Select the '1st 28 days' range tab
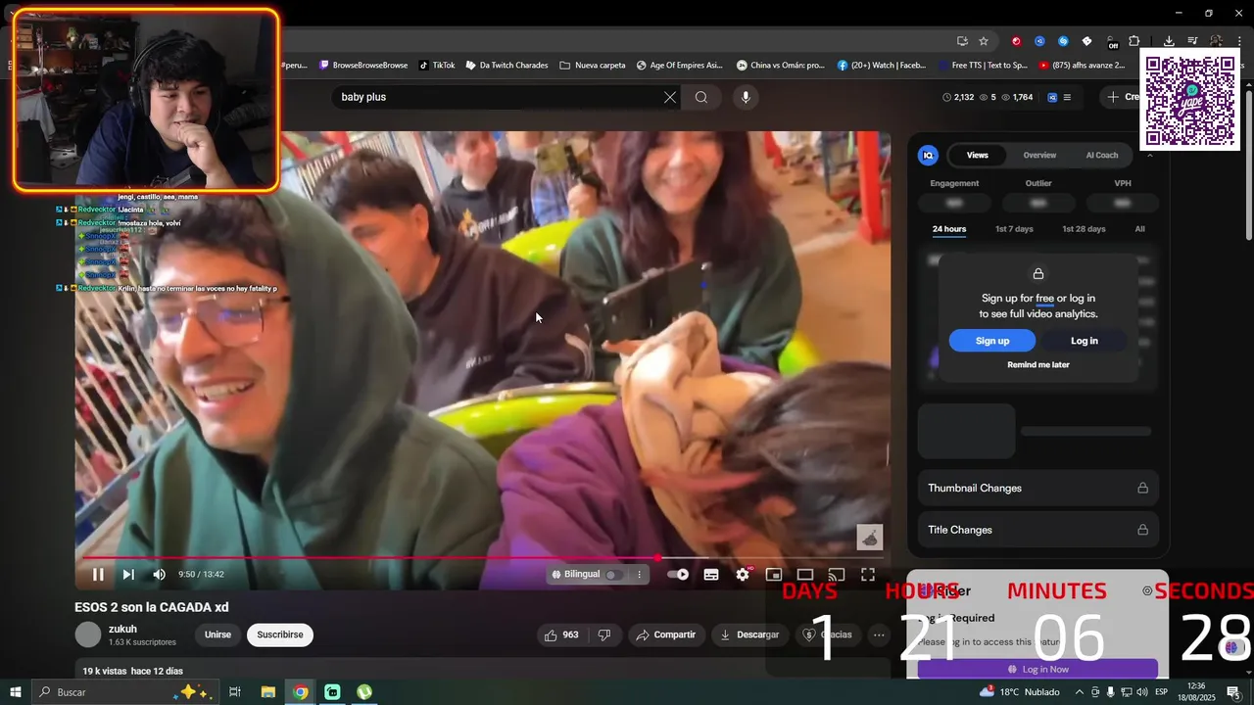The image size is (1254, 705). [x=1084, y=229]
